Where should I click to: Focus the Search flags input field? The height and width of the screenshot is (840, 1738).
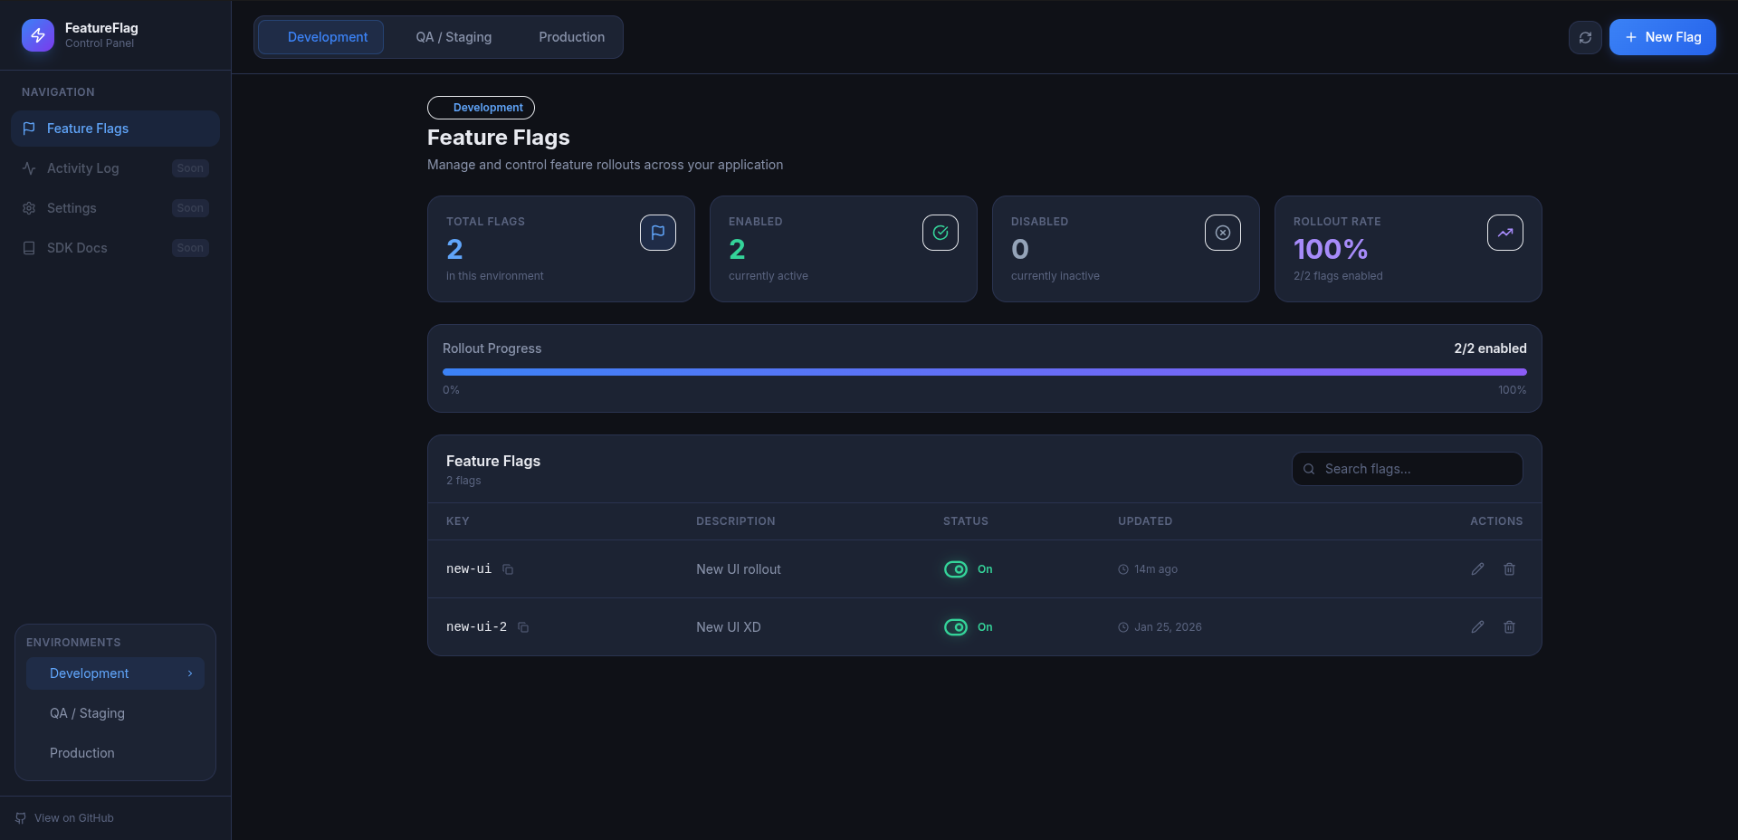[1407, 469]
